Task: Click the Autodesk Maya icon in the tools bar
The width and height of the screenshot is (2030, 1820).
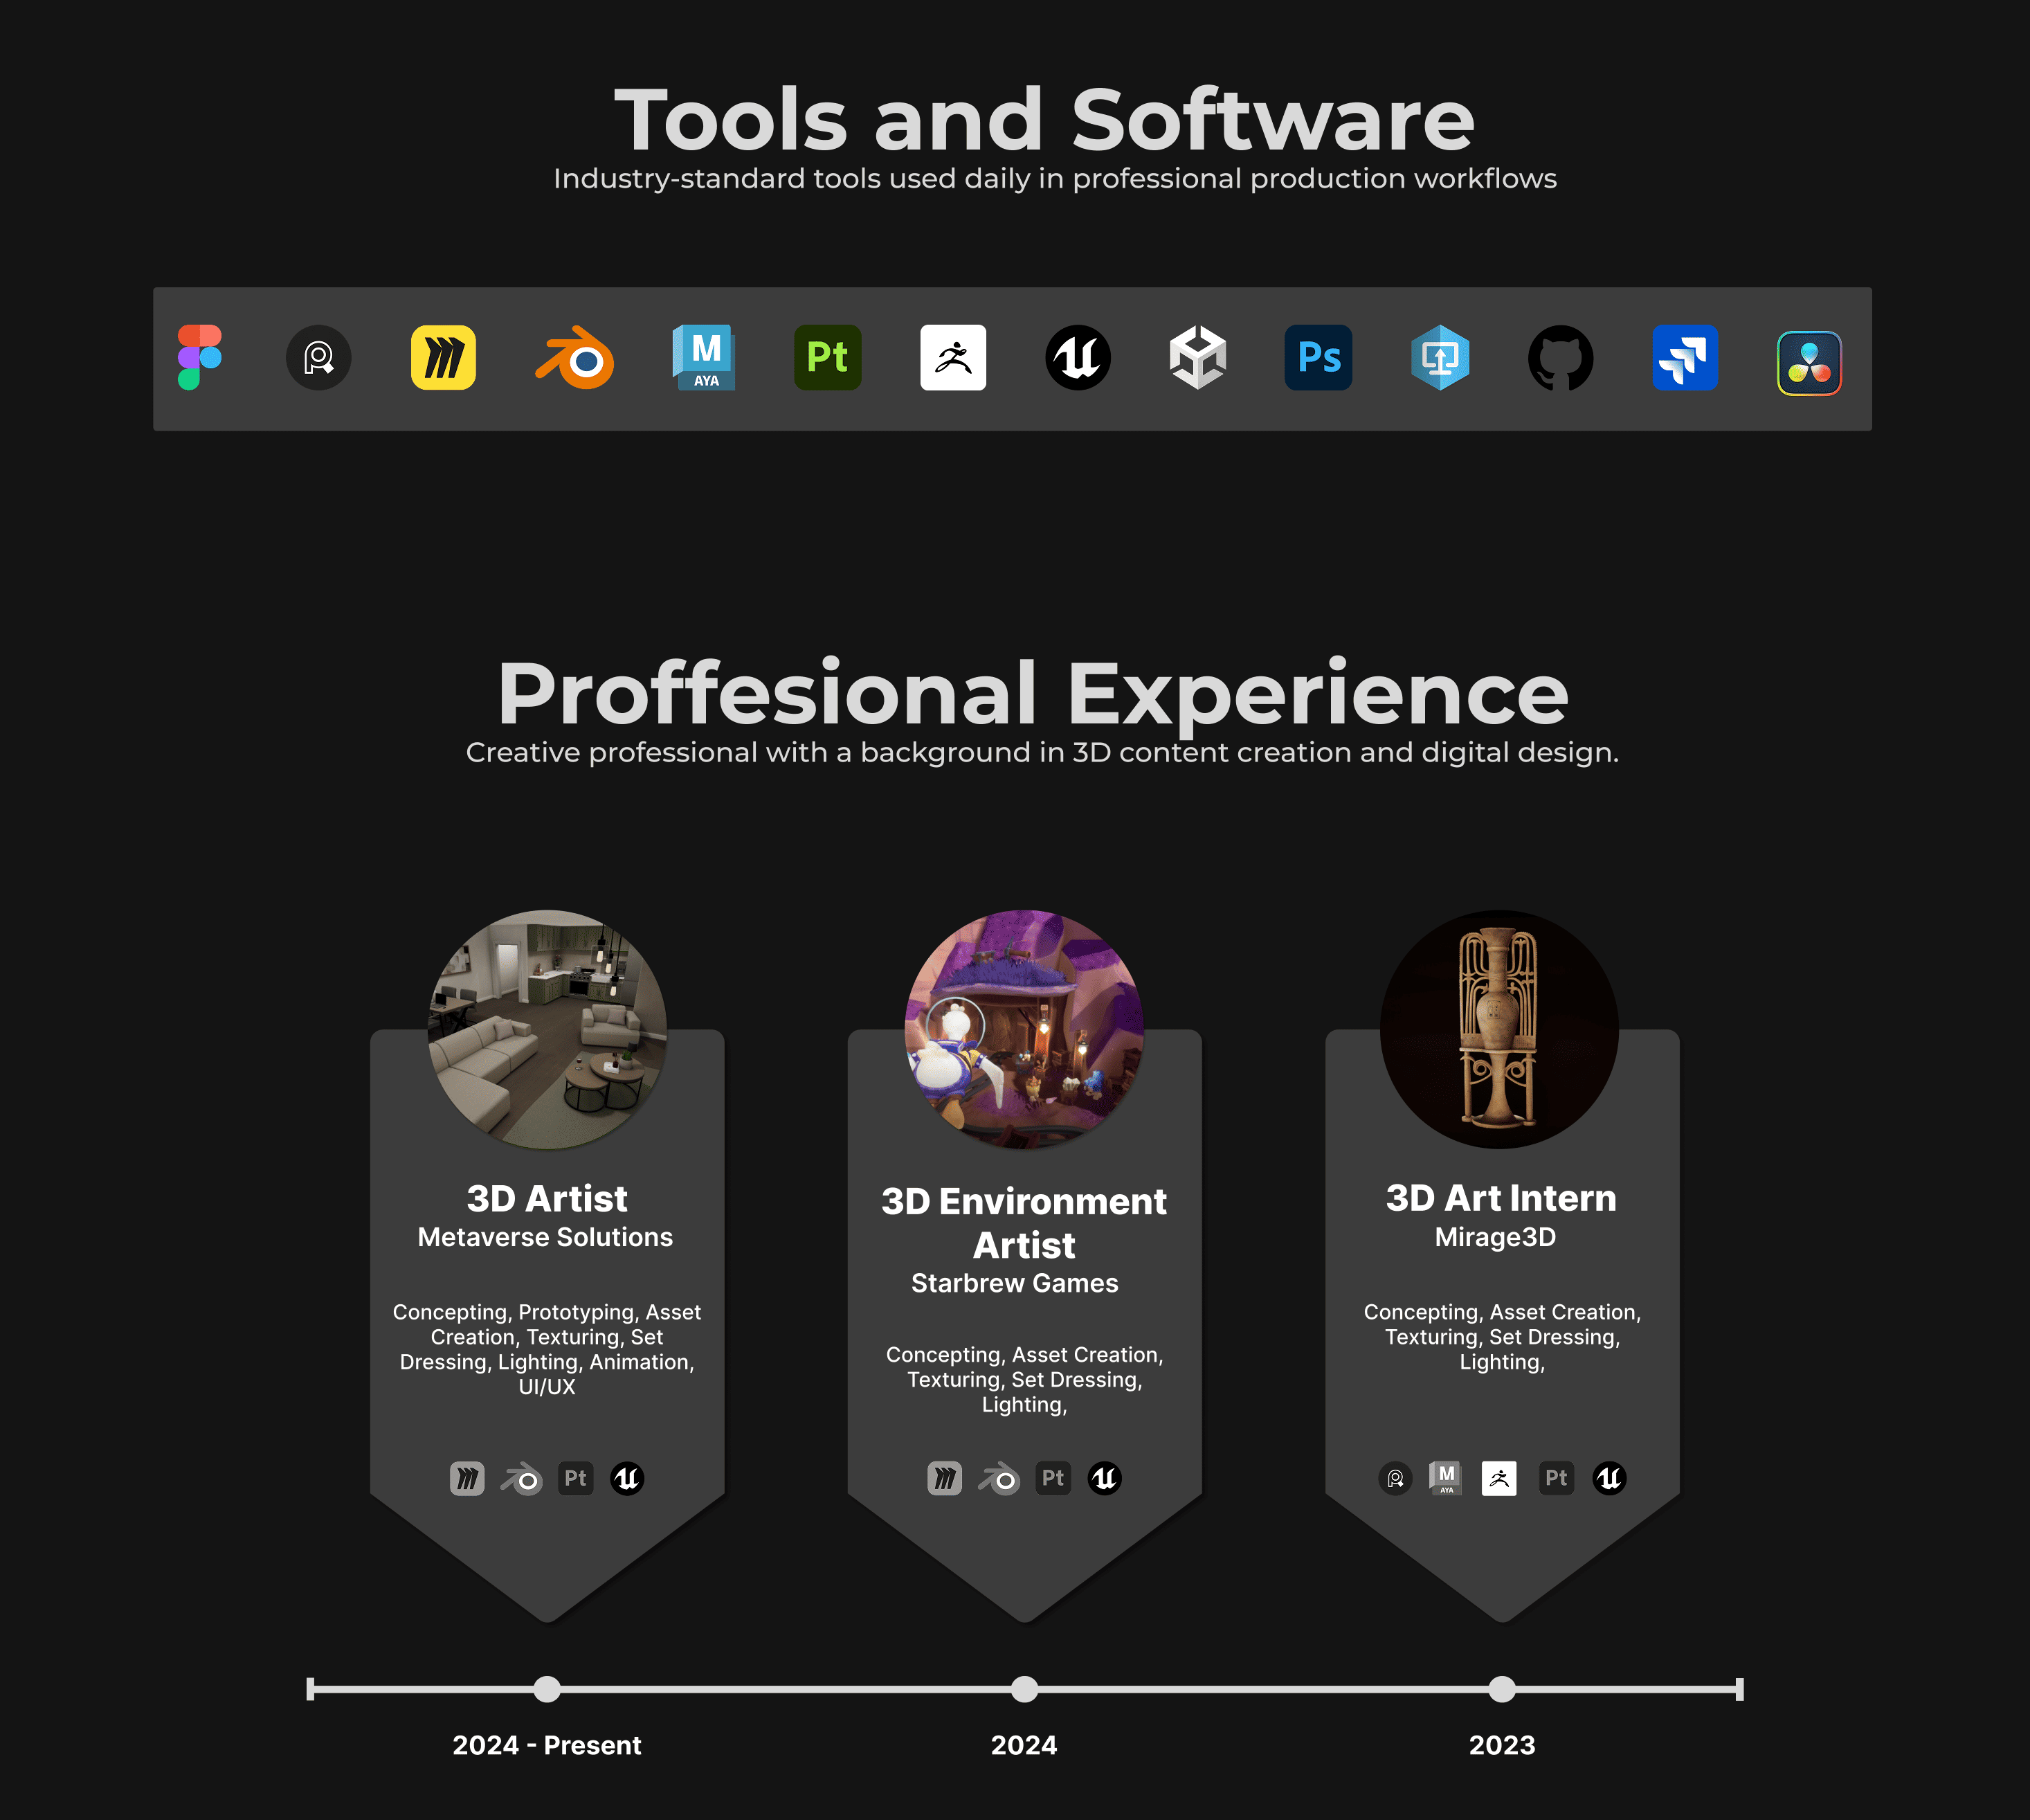Action: pyautogui.click(x=704, y=357)
